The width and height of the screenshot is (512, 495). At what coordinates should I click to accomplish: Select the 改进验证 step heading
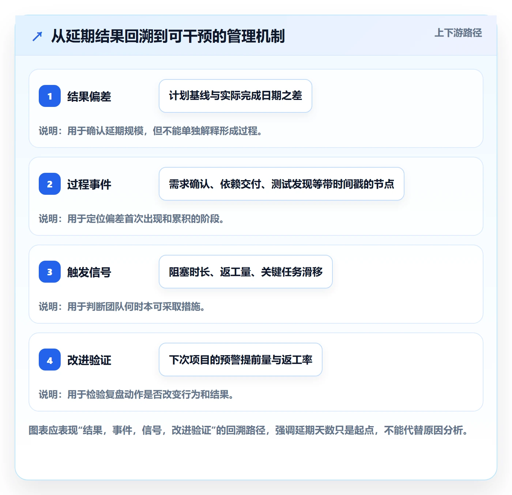pyautogui.click(x=89, y=360)
